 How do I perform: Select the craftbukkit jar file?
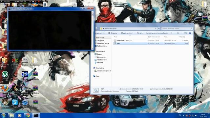click(151, 41)
